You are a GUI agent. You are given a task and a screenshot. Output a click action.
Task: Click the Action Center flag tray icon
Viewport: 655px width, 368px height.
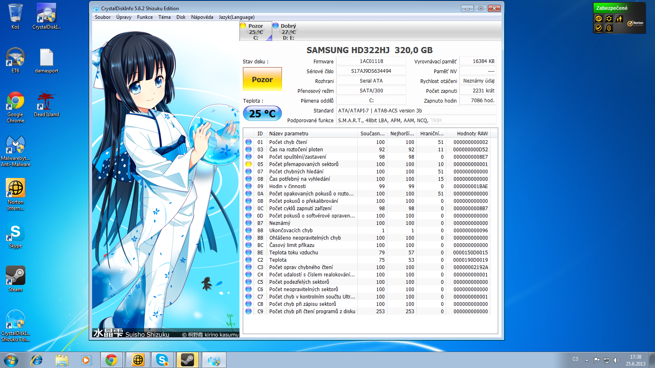point(597,360)
